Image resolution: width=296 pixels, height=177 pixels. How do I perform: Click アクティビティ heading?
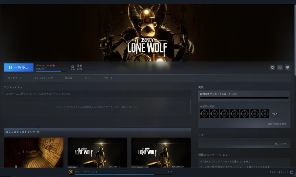coord(13,88)
